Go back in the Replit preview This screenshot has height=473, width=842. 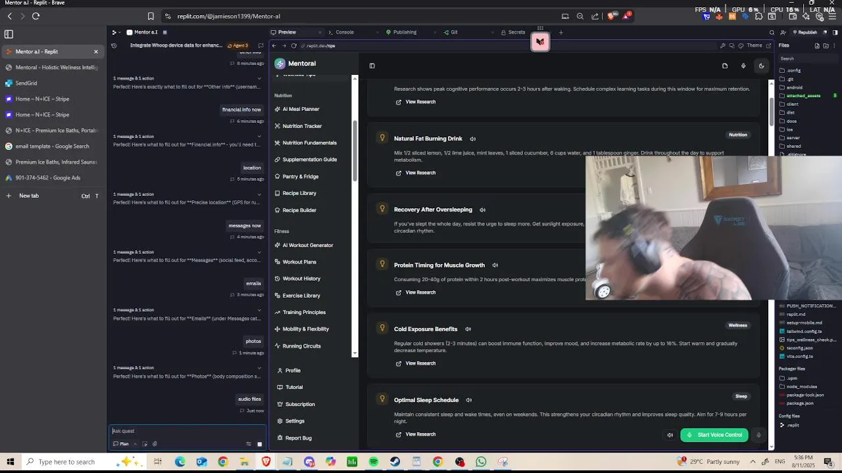[x=274, y=46]
